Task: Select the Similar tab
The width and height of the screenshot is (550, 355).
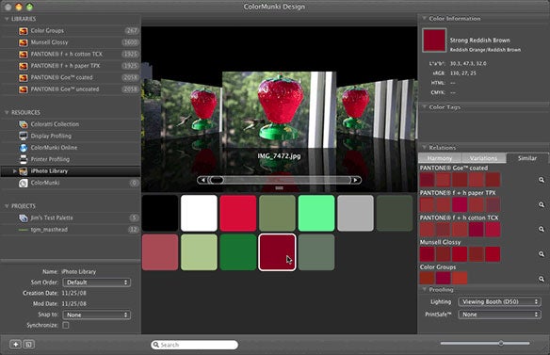Action: coord(527,158)
